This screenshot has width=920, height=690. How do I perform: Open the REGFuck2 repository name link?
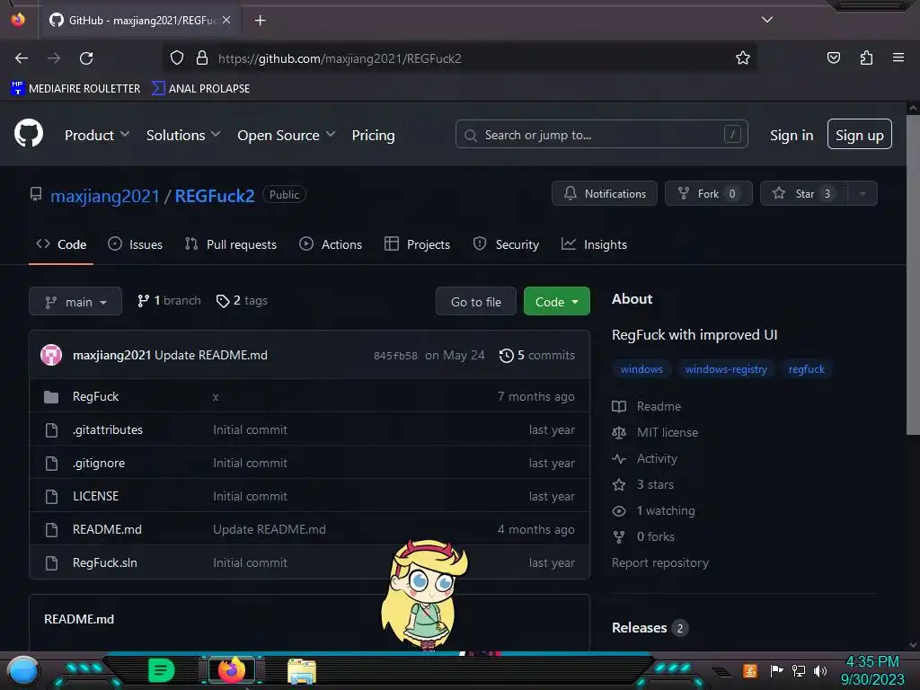click(215, 195)
